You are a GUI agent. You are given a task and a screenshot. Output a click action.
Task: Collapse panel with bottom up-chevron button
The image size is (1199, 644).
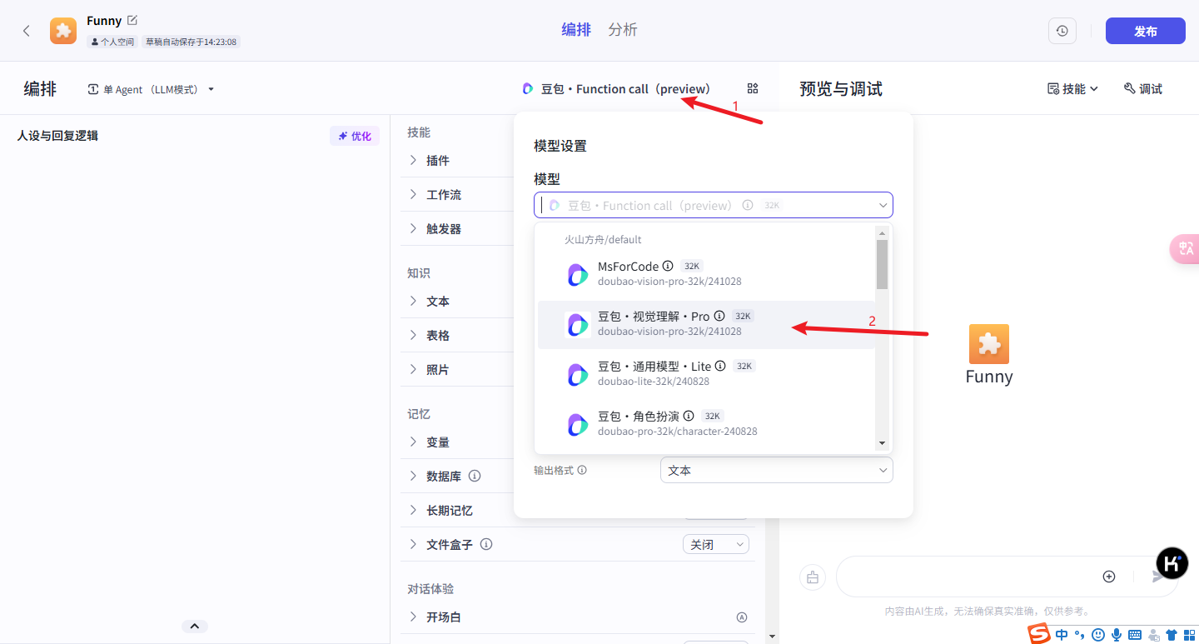194,627
